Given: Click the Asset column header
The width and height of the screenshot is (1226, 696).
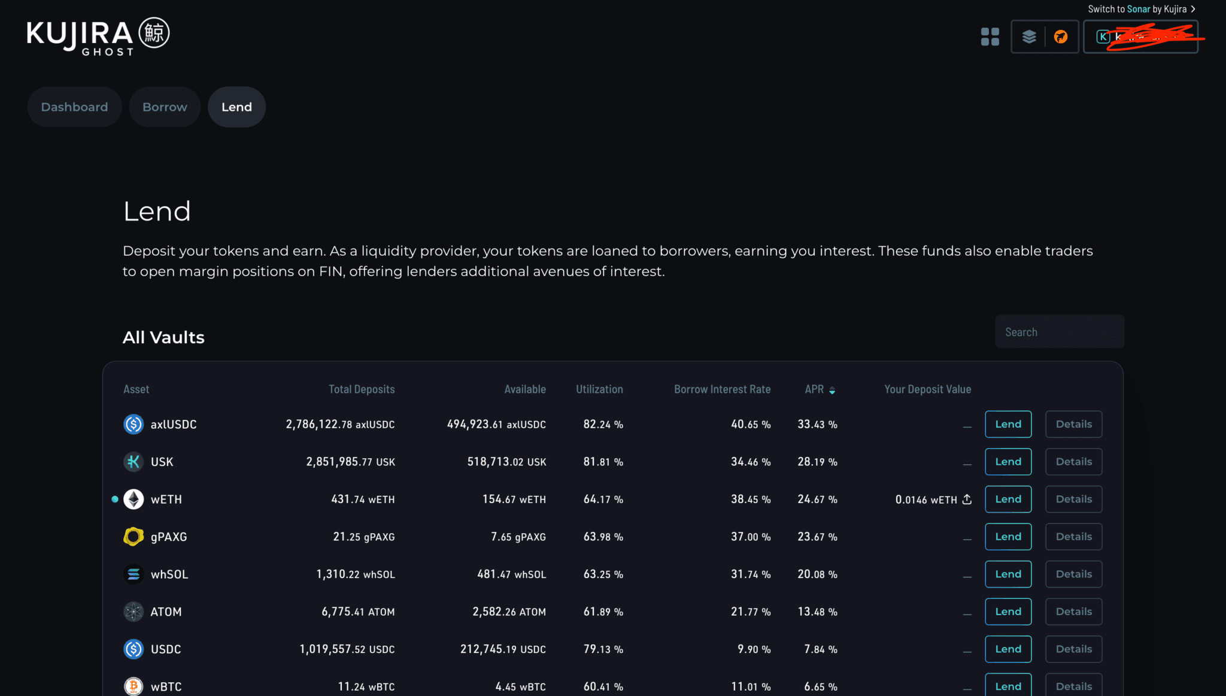Looking at the screenshot, I should click(x=136, y=389).
